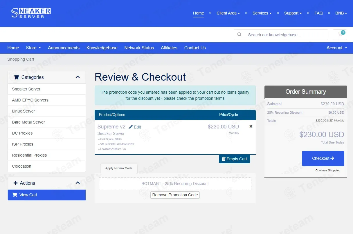Click Home in the blue navbar
This screenshot has width=353, height=234.
click(x=13, y=48)
